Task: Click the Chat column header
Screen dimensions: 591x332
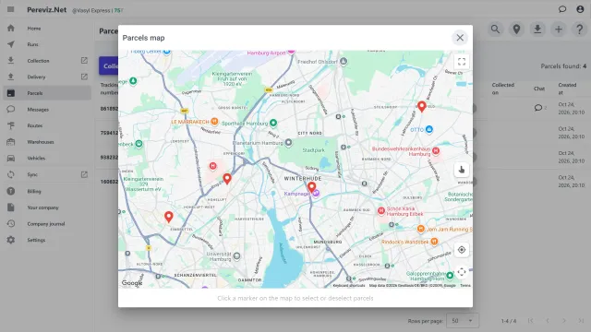Action: pos(539,89)
